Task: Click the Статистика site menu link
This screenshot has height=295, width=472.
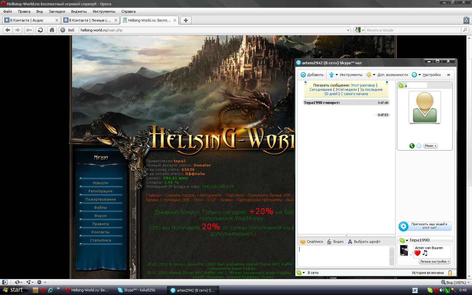Action: coord(100,240)
